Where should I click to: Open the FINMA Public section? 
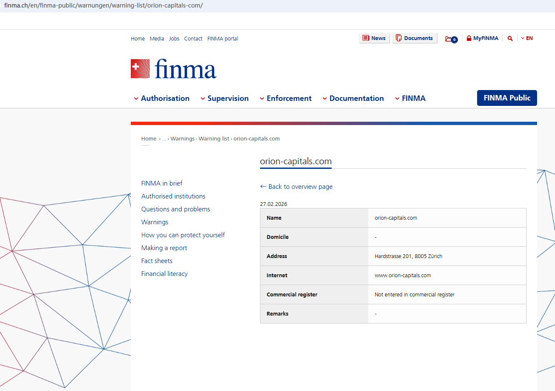coord(507,98)
